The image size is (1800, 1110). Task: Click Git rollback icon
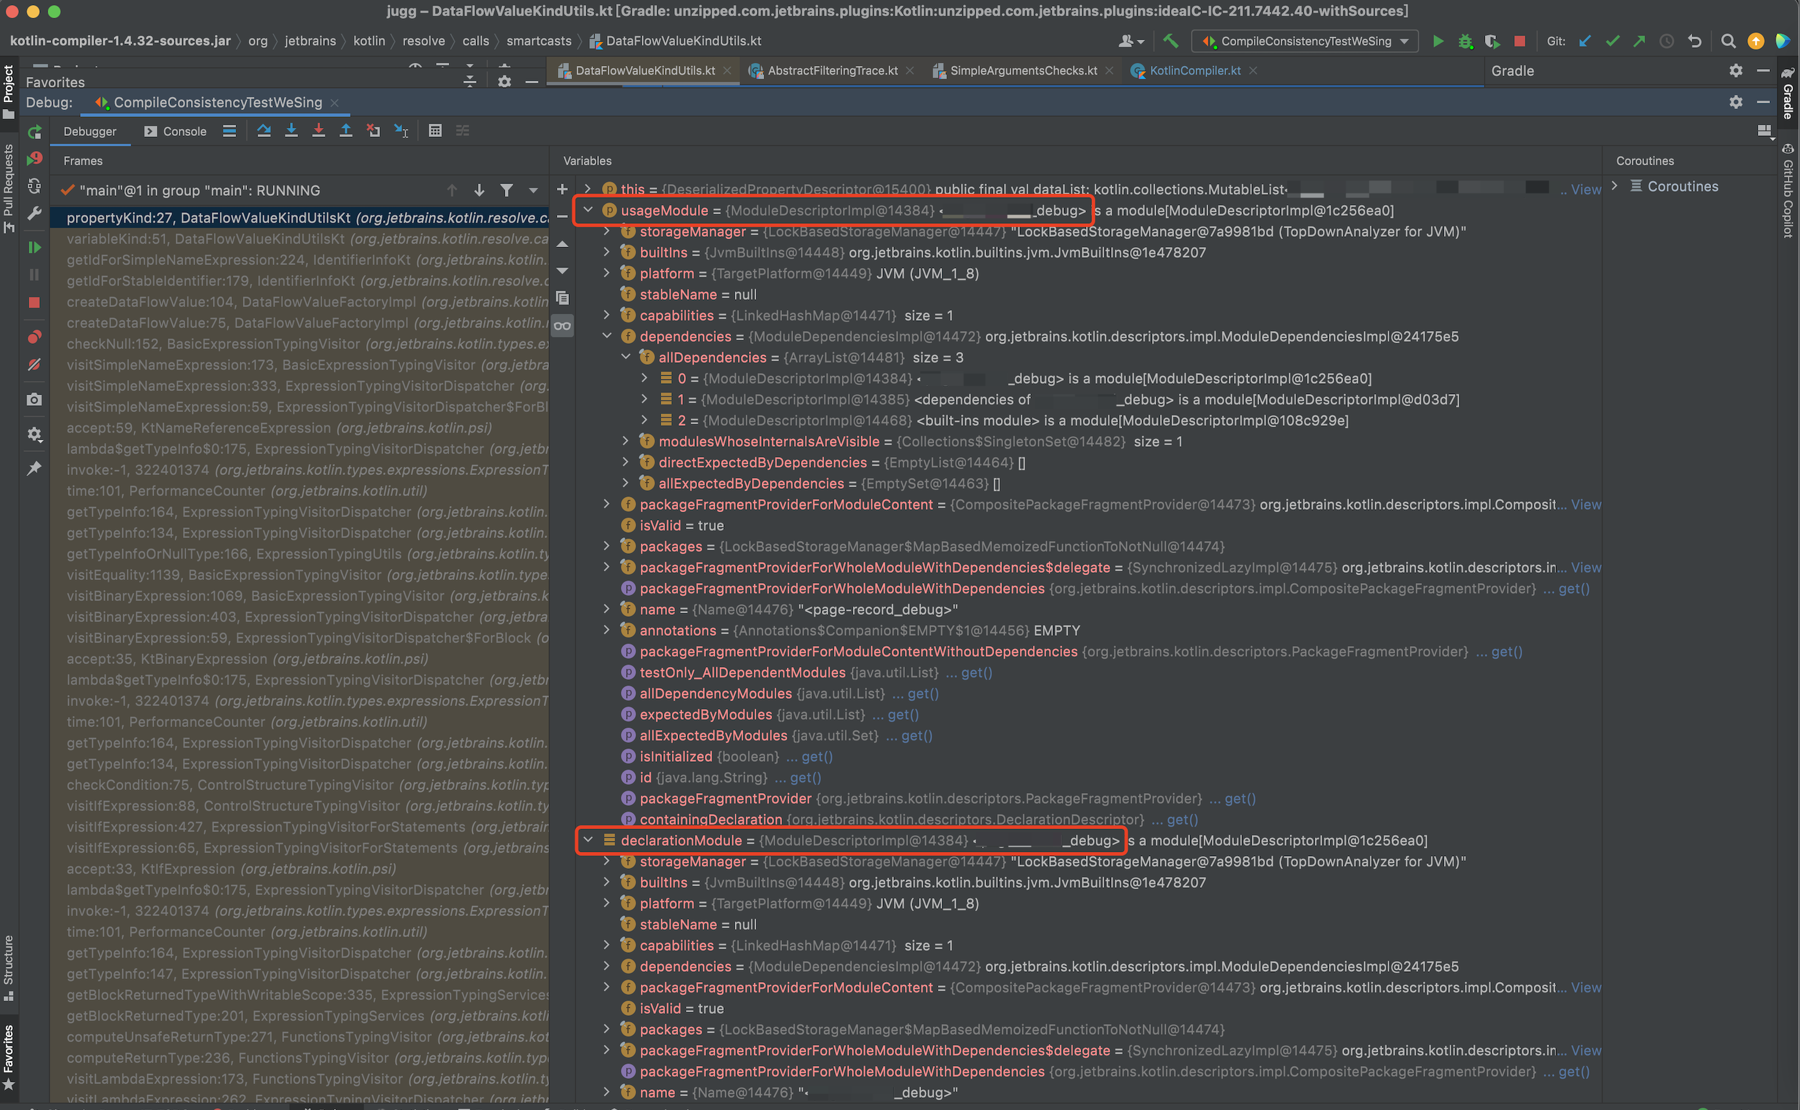point(1694,41)
